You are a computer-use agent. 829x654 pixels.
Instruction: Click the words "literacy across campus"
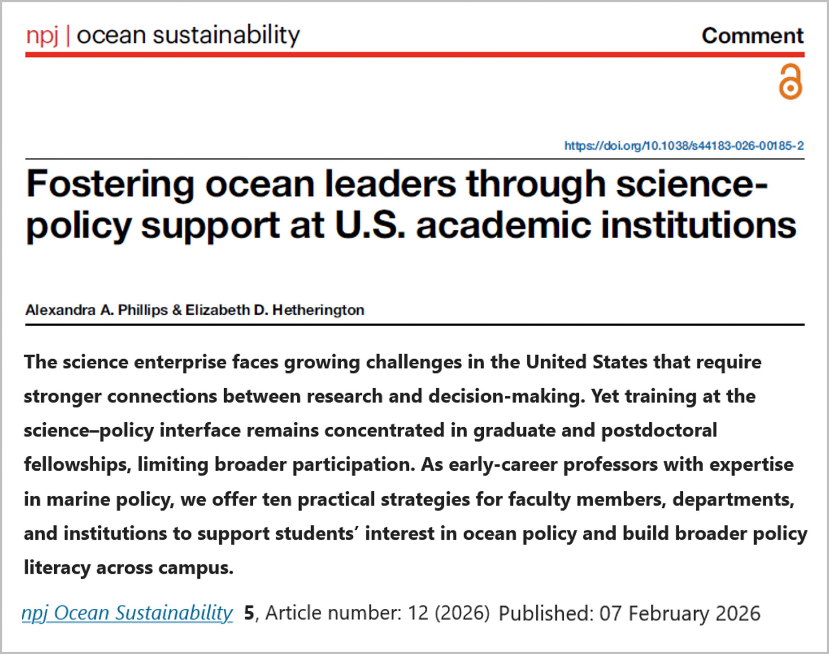coord(128,568)
